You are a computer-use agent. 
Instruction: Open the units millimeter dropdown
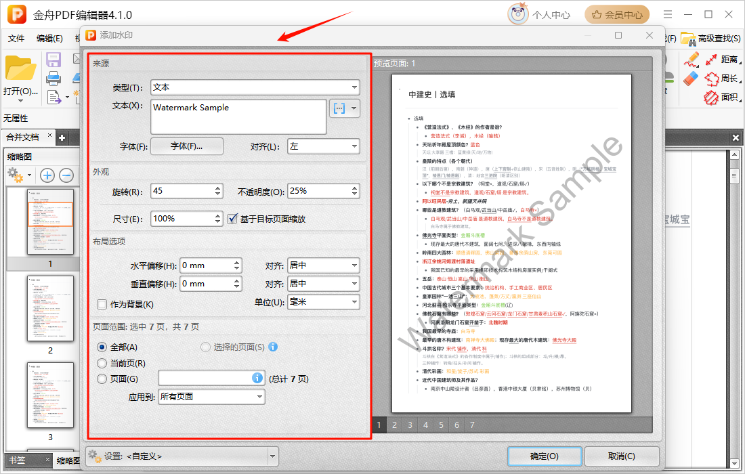[x=324, y=301]
